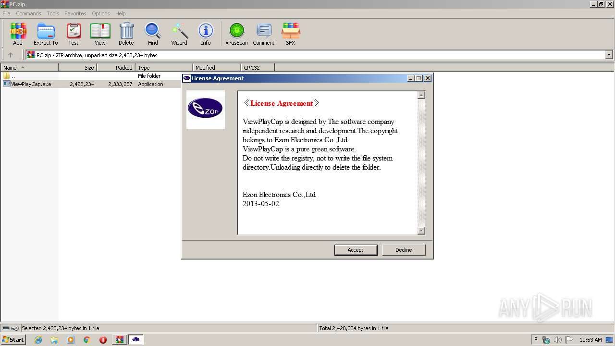The image size is (615, 346).
Task: Sort by Type column header
Action: [164, 68]
